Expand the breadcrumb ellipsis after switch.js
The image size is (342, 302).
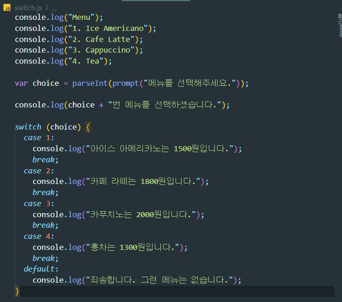(x=54, y=9)
